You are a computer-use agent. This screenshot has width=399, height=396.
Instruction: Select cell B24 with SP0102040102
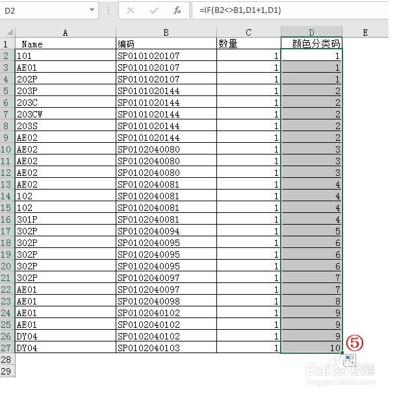tap(166, 313)
